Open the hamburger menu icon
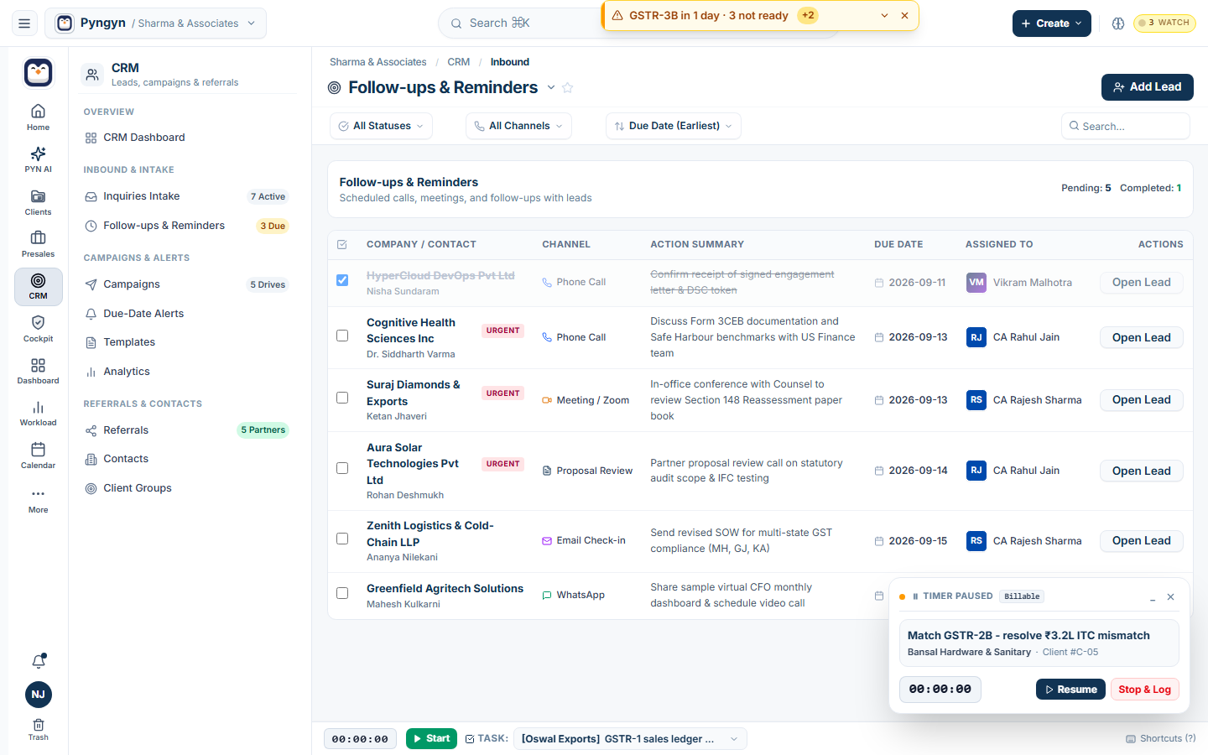Image resolution: width=1208 pixels, height=755 pixels. 24,23
